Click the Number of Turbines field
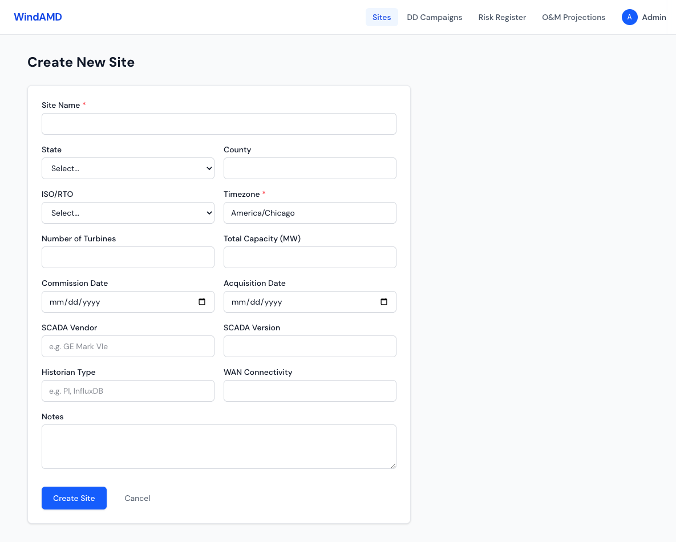 pos(128,257)
